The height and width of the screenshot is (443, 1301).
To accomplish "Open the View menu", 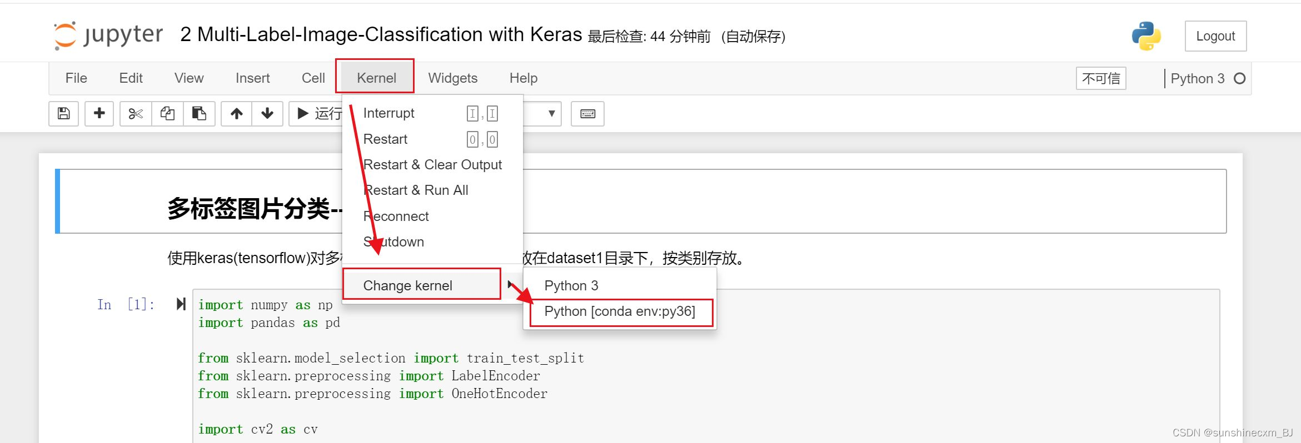I will tap(189, 78).
